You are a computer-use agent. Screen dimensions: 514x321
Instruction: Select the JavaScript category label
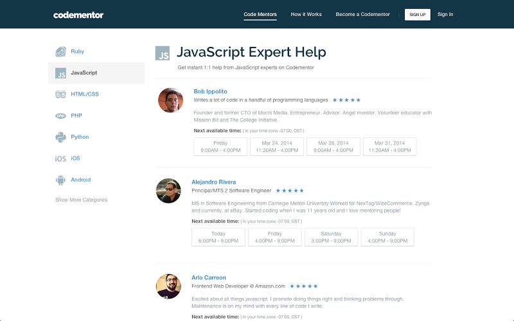(84, 73)
